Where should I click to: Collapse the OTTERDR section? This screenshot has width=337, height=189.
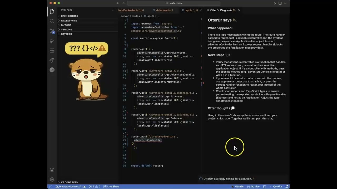[88, 34]
